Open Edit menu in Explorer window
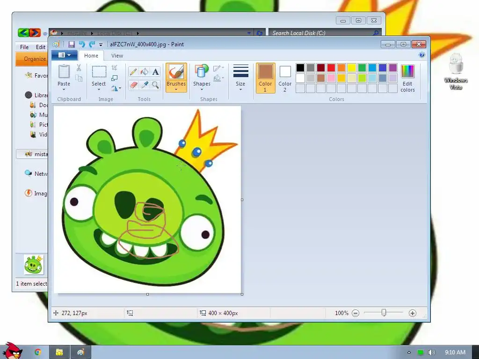479x359 pixels. tap(41, 47)
